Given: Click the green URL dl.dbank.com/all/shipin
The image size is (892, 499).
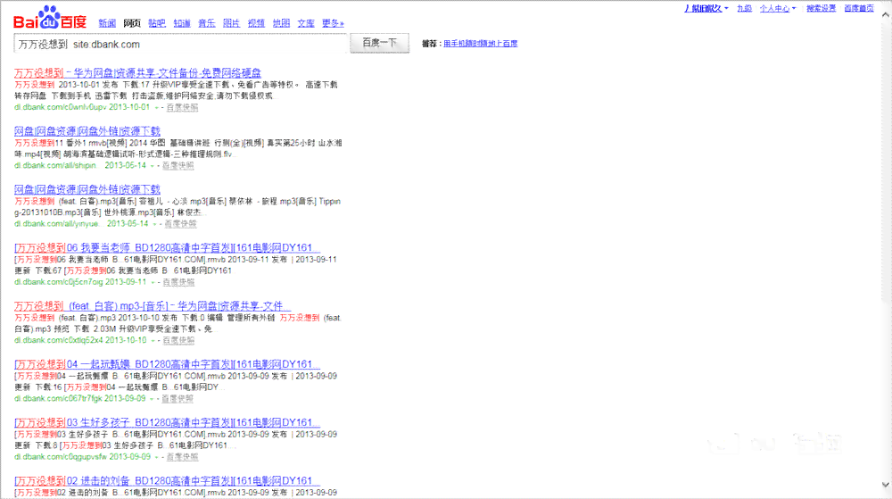Looking at the screenshot, I should tap(55, 165).
